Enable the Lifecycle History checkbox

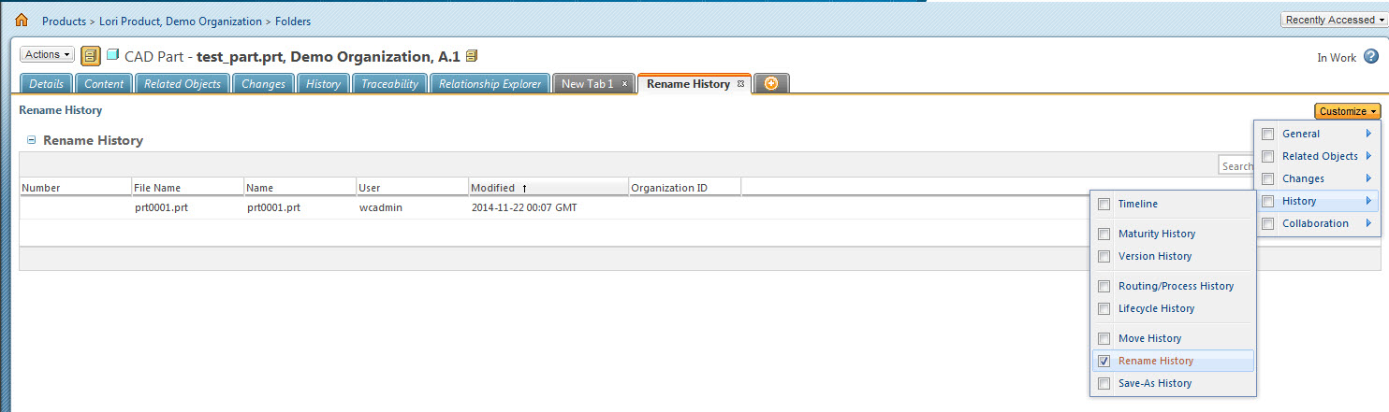[1104, 308]
